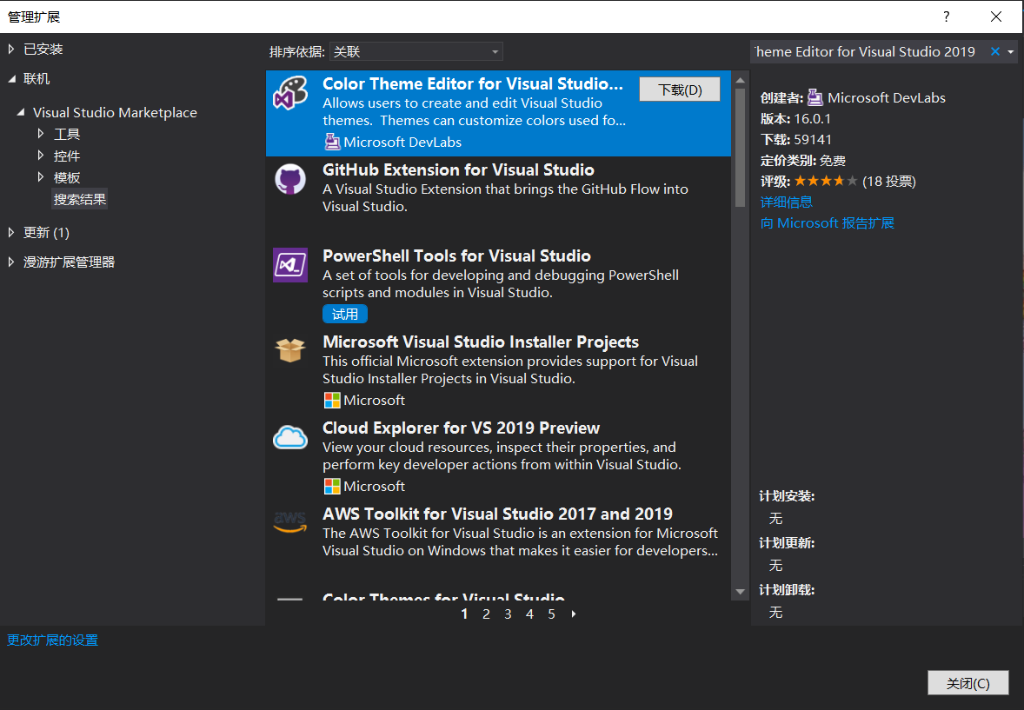The width and height of the screenshot is (1024, 710).
Task: Click scrollbar down arrow in results list
Action: click(x=740, y=592)
